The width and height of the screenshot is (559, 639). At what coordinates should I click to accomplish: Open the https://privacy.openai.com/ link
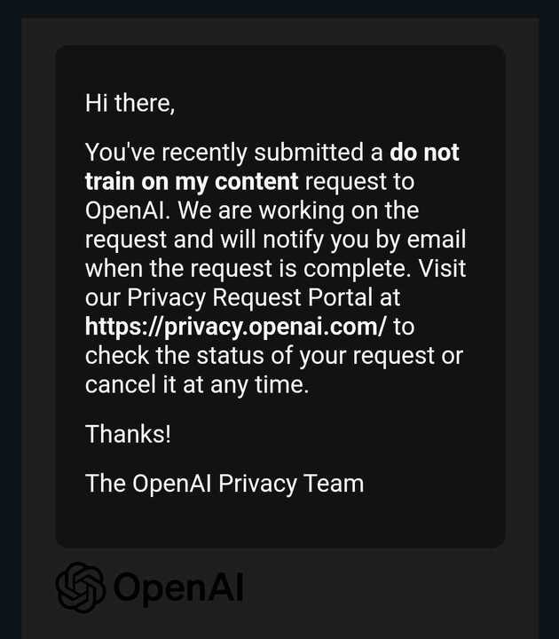[235, 327]
